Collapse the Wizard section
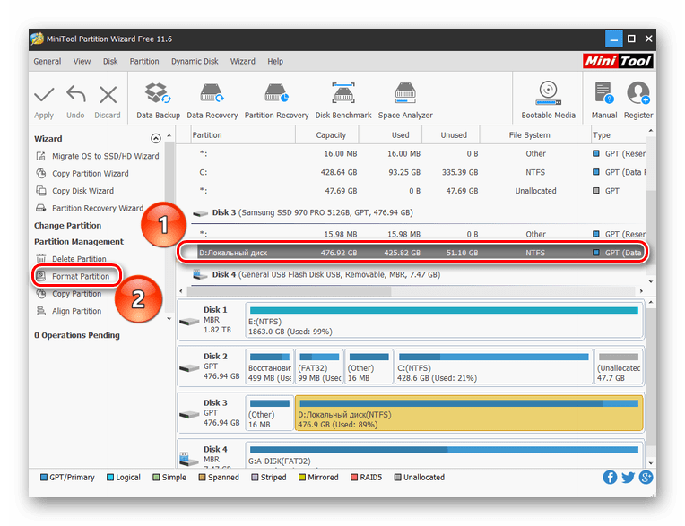685x526 pixels. [155, 139]
